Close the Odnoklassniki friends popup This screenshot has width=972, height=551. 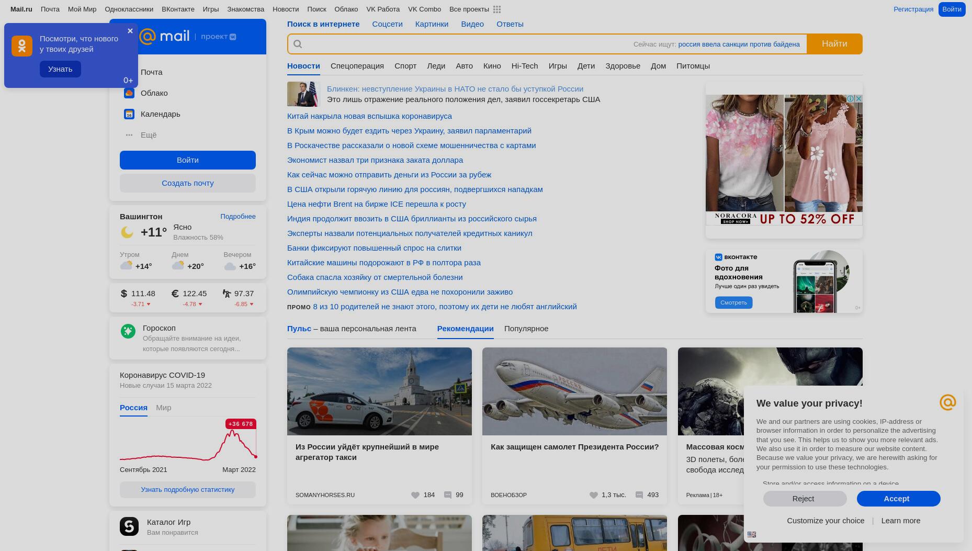(130, 31)
